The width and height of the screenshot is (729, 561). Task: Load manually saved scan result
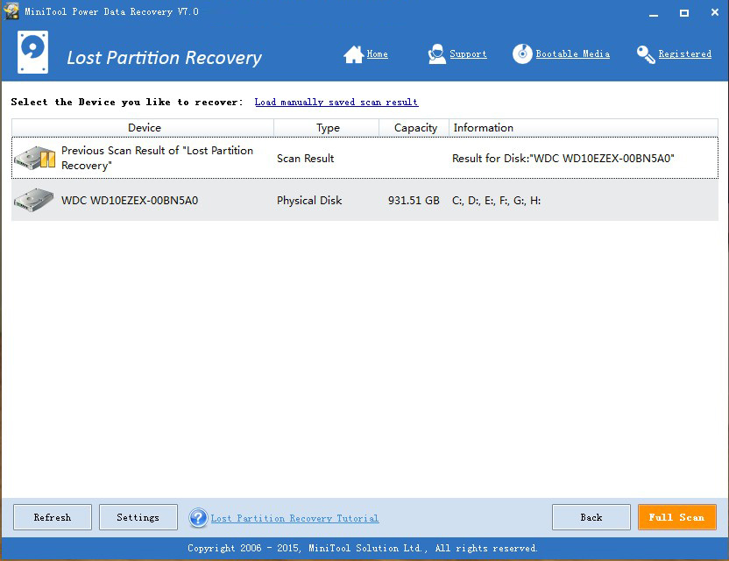coord(336,102)
